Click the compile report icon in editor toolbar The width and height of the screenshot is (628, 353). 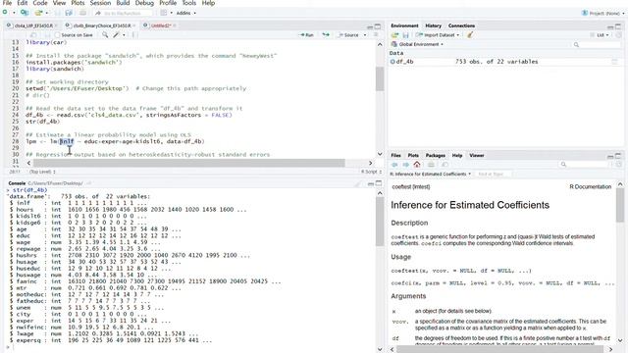tap(134, 35)
